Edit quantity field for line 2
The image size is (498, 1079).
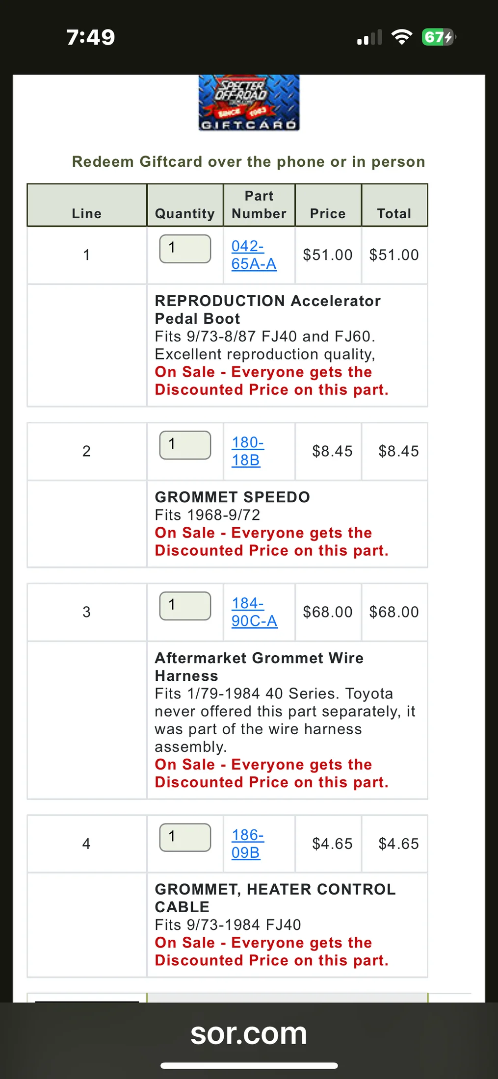click(x=185, y=445)
